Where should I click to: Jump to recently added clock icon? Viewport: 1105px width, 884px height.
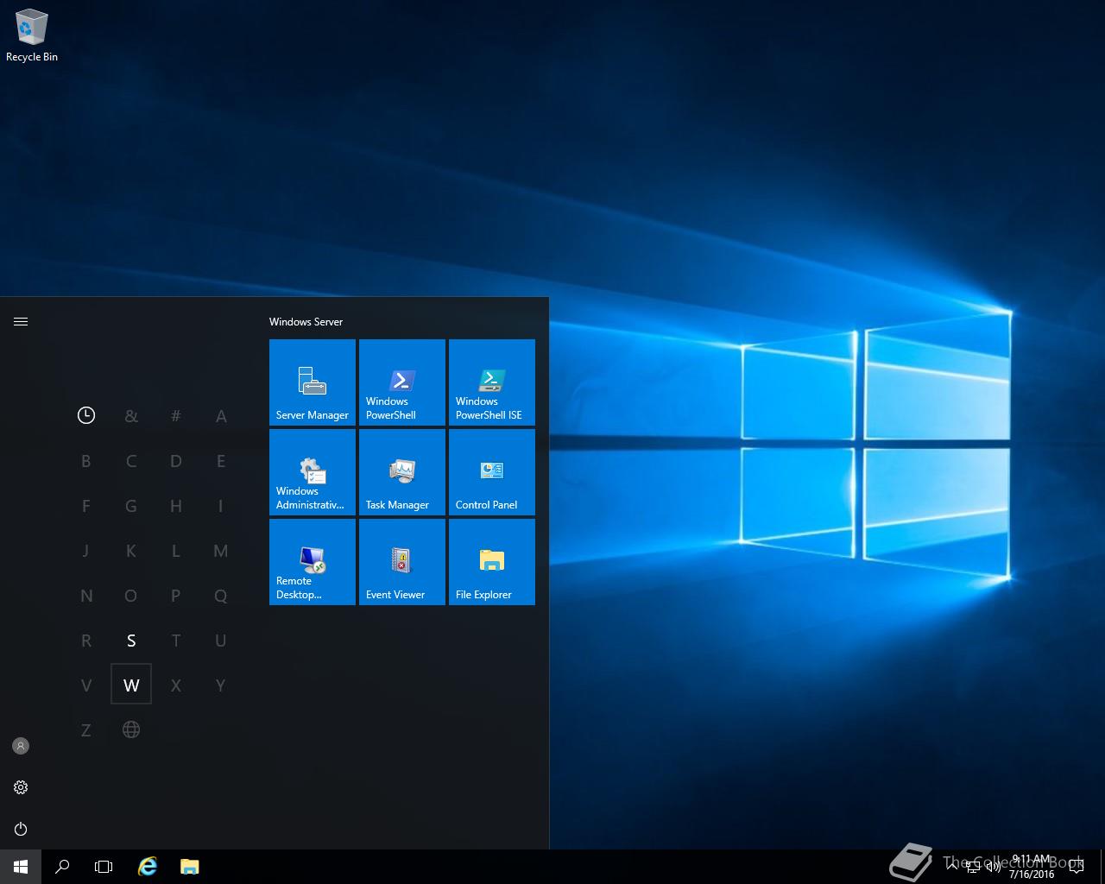(86, 415)
